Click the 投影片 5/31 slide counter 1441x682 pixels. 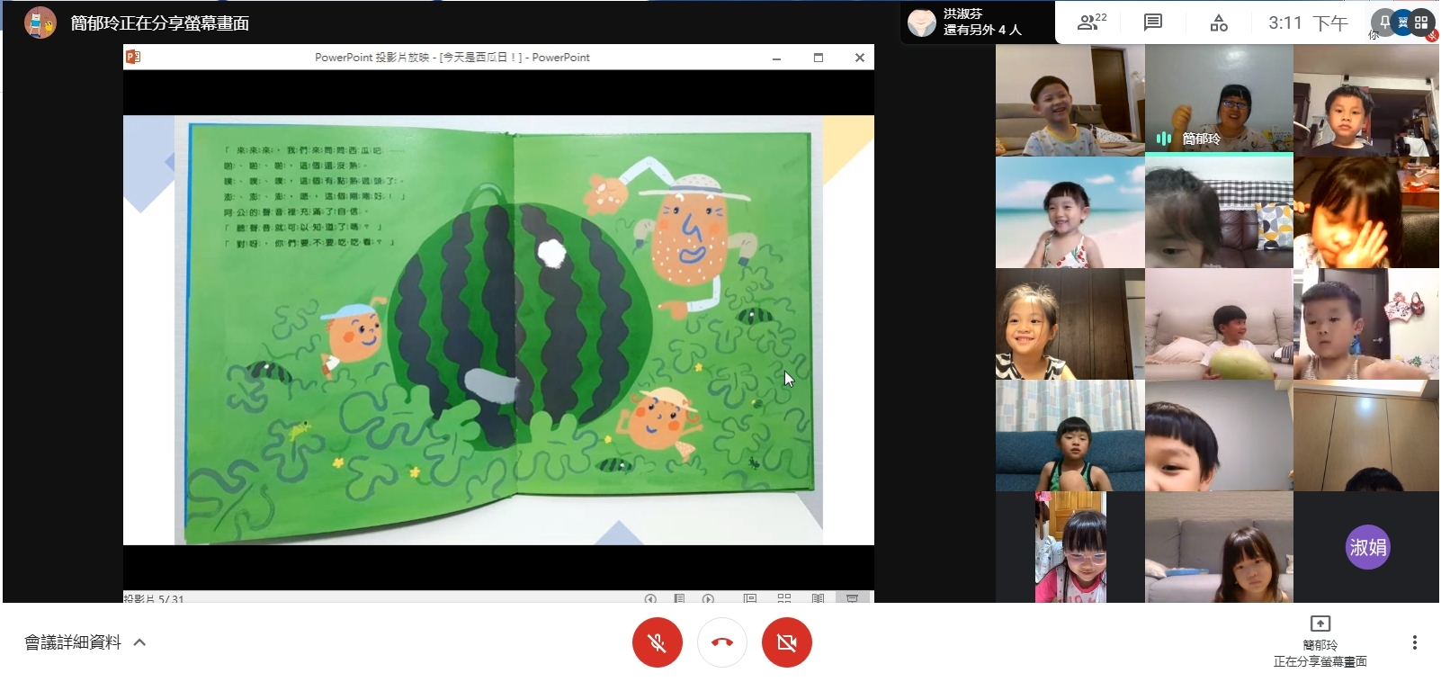[x=154, y=598]
